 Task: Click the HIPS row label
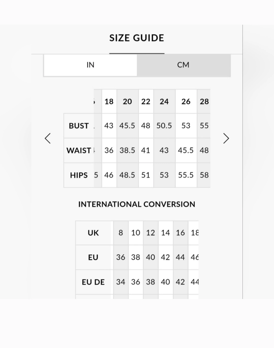(79, 175)
